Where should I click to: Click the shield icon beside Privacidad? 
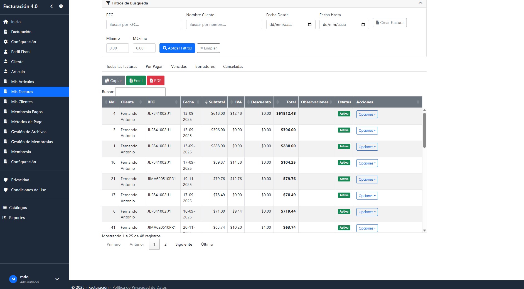pos(6,180)
